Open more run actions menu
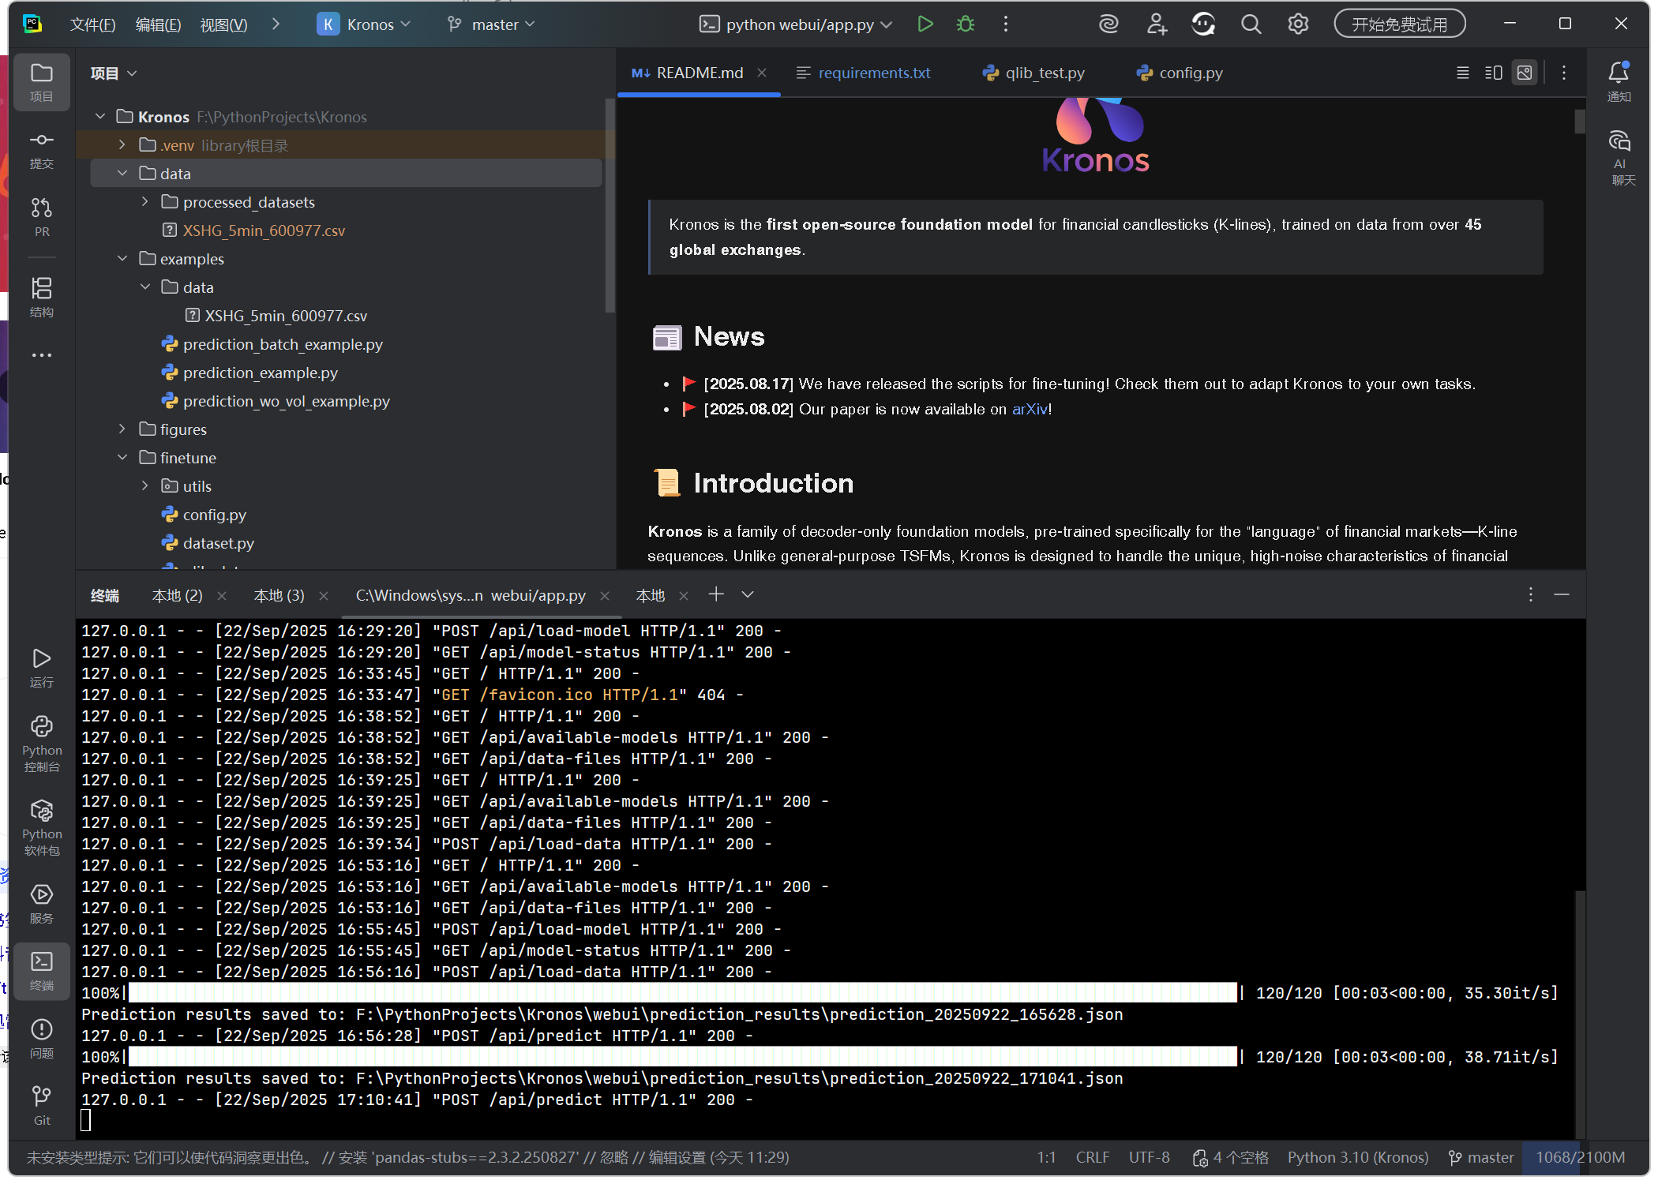The image size is (1658, 1184). [x=1006, y=24]
